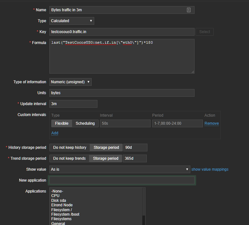Open the Type dropdown showing Calculated

(71, 21)
